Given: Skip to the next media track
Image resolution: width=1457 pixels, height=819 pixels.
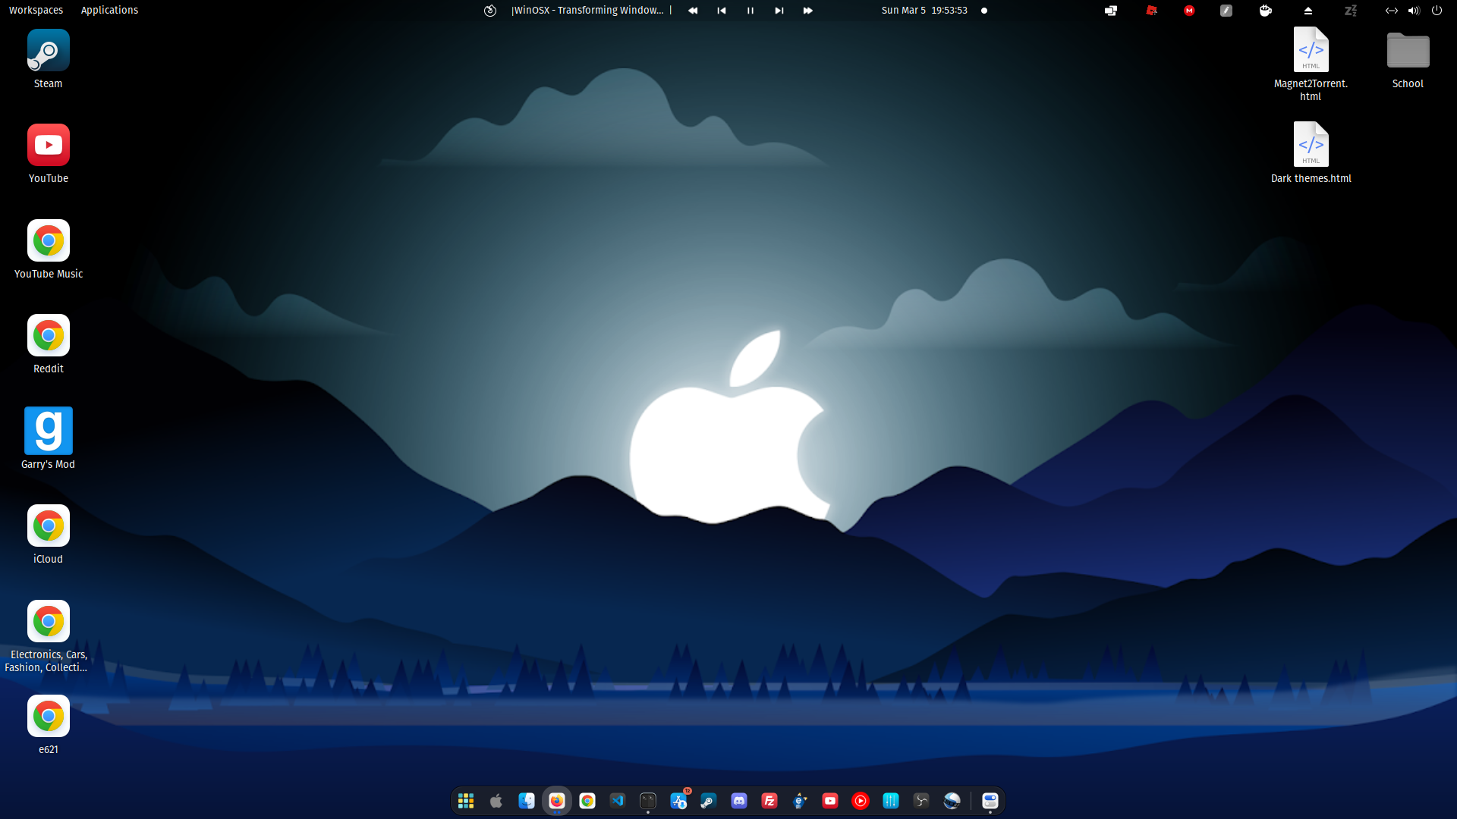Looking at the screenshot, I should click(x=779, y=11).
